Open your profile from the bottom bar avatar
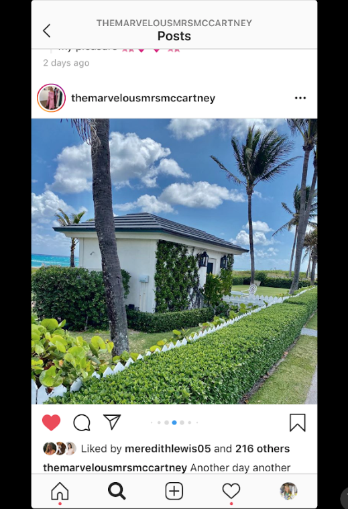This screenshot has width=348, height=509. [x=288, y=491]
